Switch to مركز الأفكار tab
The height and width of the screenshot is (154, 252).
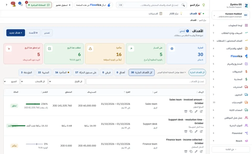pos(176,14)
